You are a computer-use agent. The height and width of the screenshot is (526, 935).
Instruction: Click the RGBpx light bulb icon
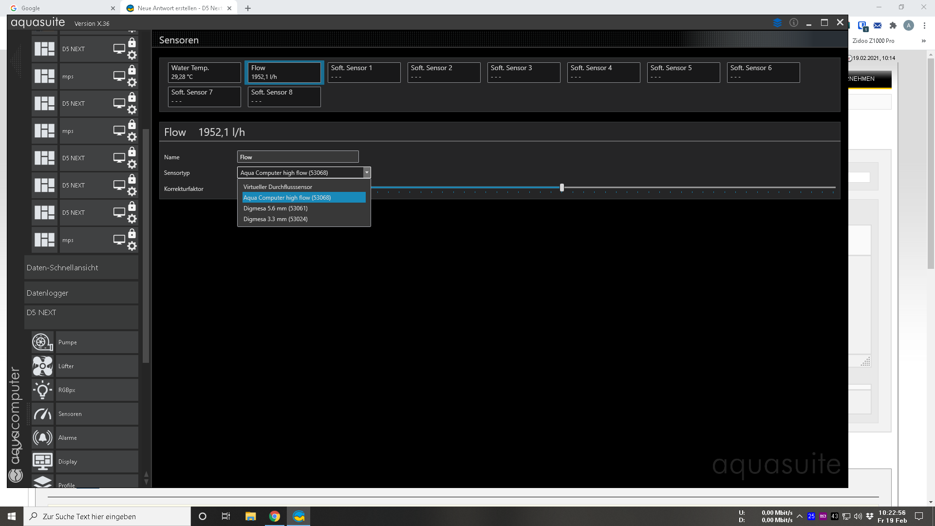(x=42, y=390)
